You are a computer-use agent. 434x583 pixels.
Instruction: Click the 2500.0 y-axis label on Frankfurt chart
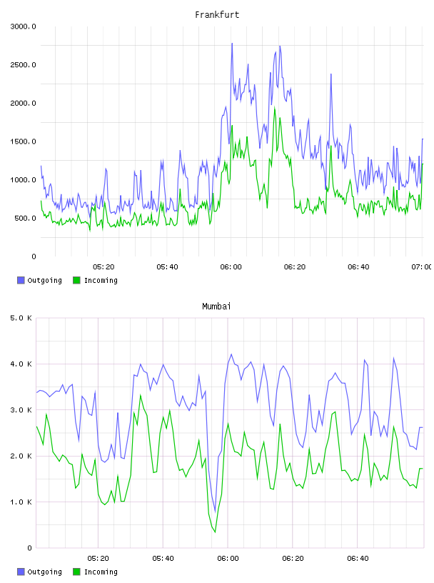click(x=23, y=65)
